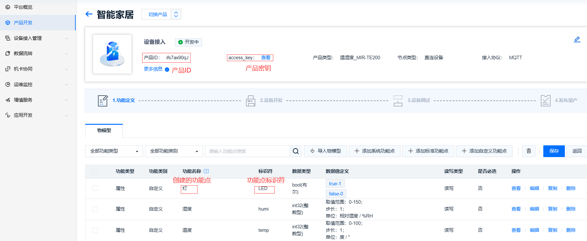Click the product image thumbnail

(112, 54)
